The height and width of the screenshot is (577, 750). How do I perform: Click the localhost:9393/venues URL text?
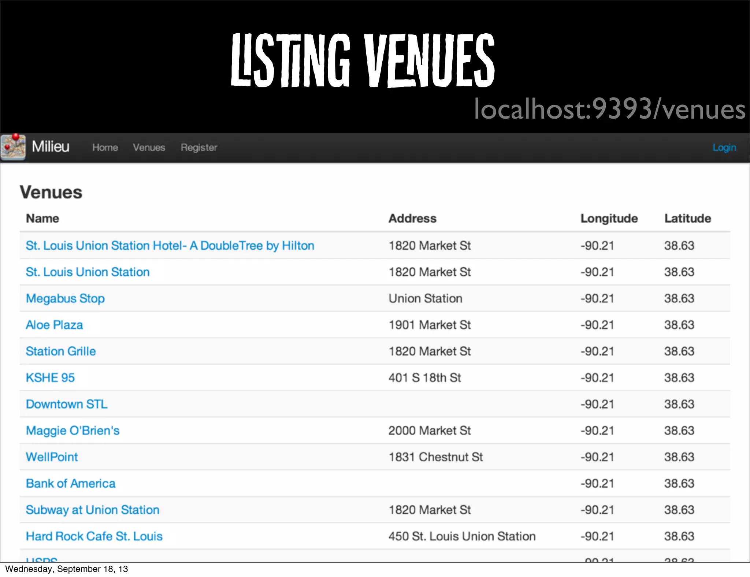(610, 109)
